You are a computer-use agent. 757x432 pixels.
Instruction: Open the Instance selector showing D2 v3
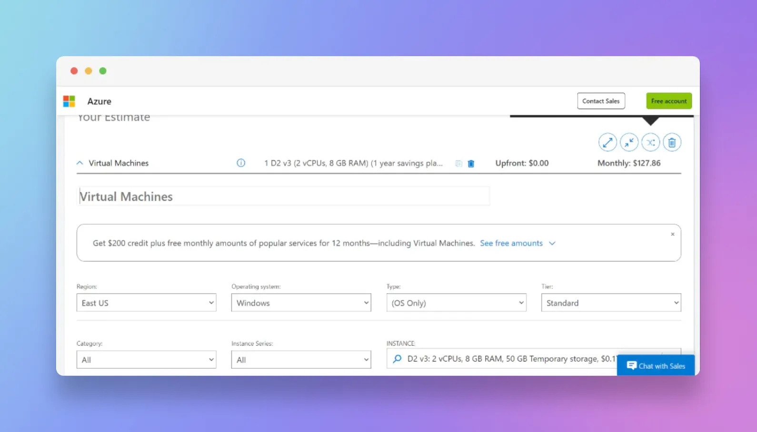pos(501,359)
